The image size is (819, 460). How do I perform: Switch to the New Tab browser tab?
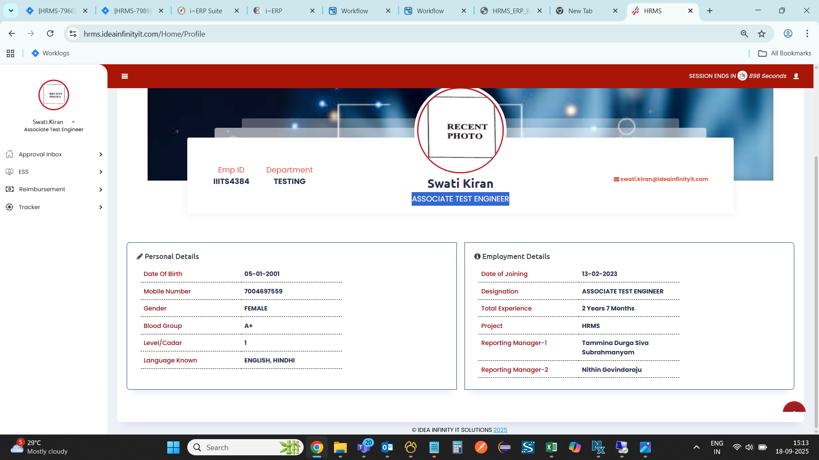580,11
